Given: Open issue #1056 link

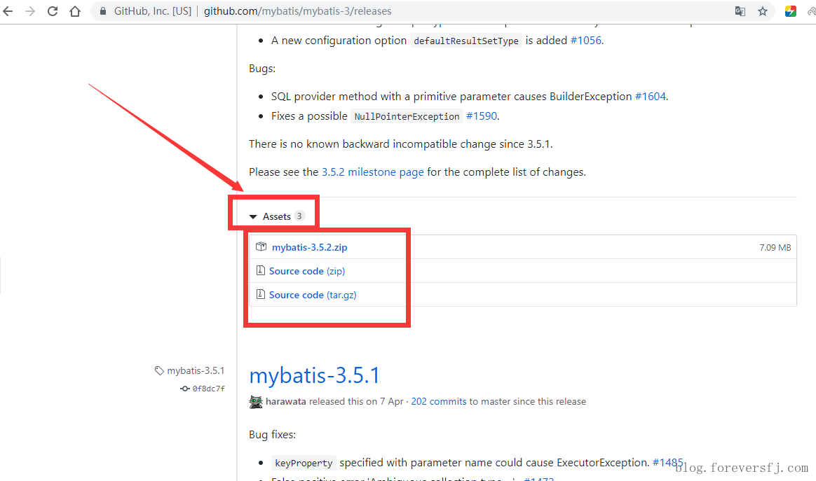Looking at the screenshot, I should pyautogui.click(x=586, y=41).
